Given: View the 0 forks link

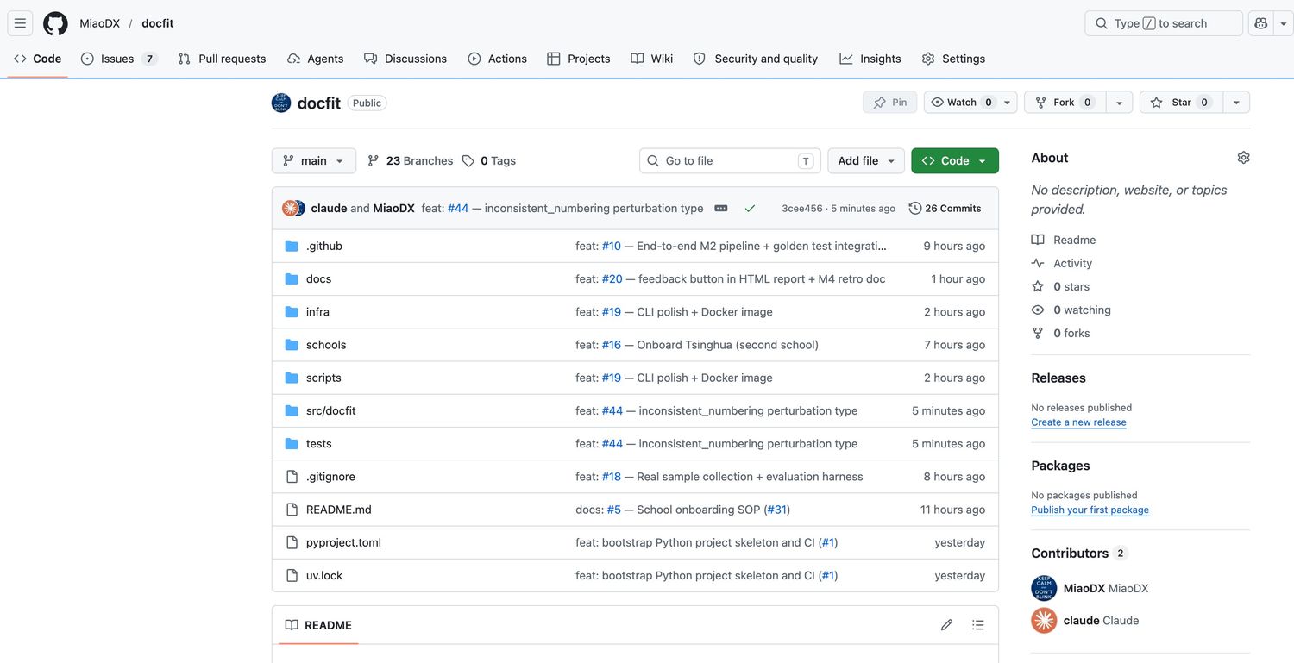Looking at the screenshot, I should coord(1071,333).
